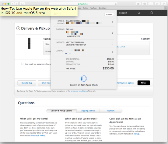This screenshot has width=168, height=144.
Task: Select the Payment tab
Action: click(x=111, y=111)
